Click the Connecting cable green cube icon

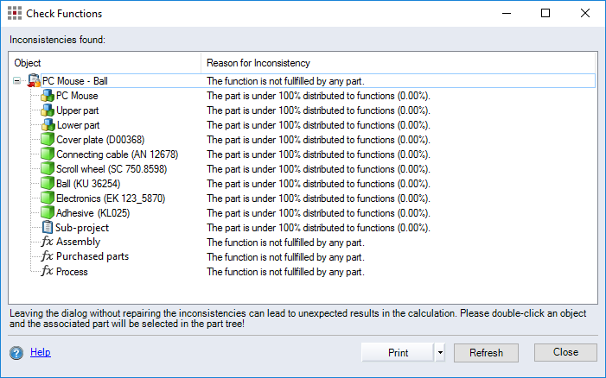pos(48,154)
